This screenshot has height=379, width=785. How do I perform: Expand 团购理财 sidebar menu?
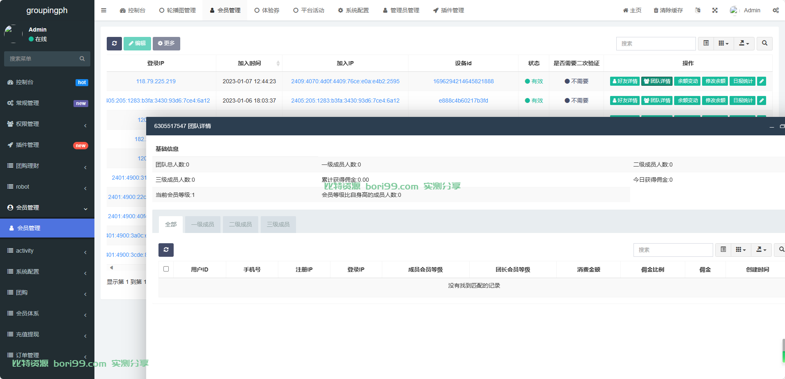pos(47,166)
